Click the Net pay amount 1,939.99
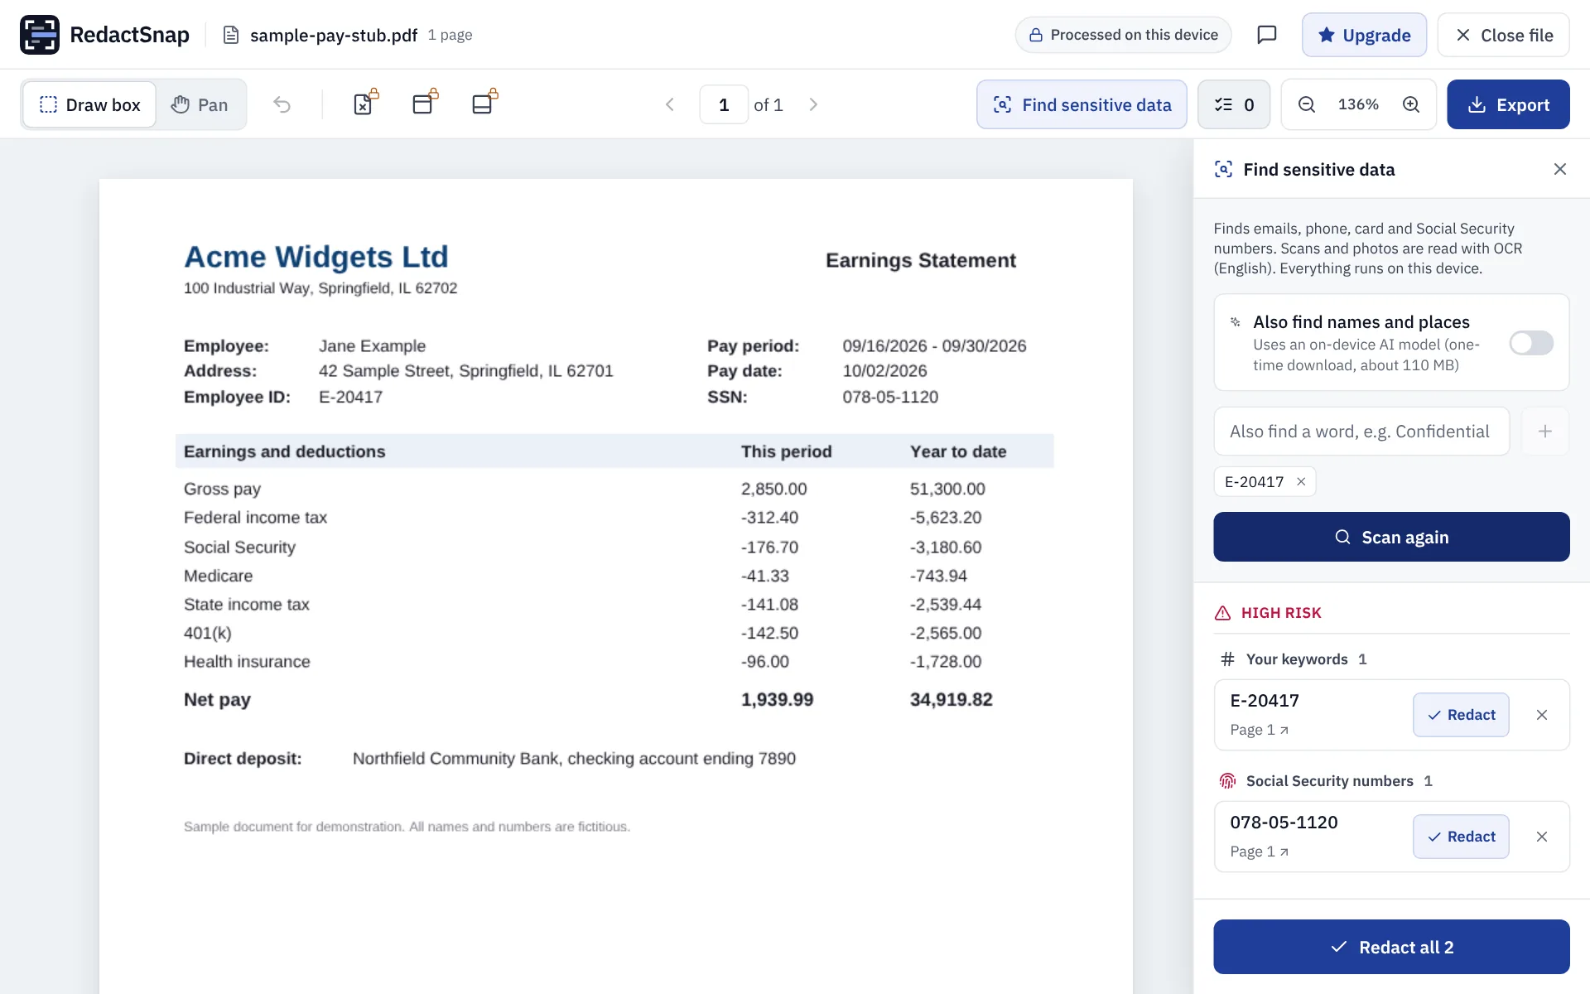Screen dimensions: 1590x994 coord(777,700)
